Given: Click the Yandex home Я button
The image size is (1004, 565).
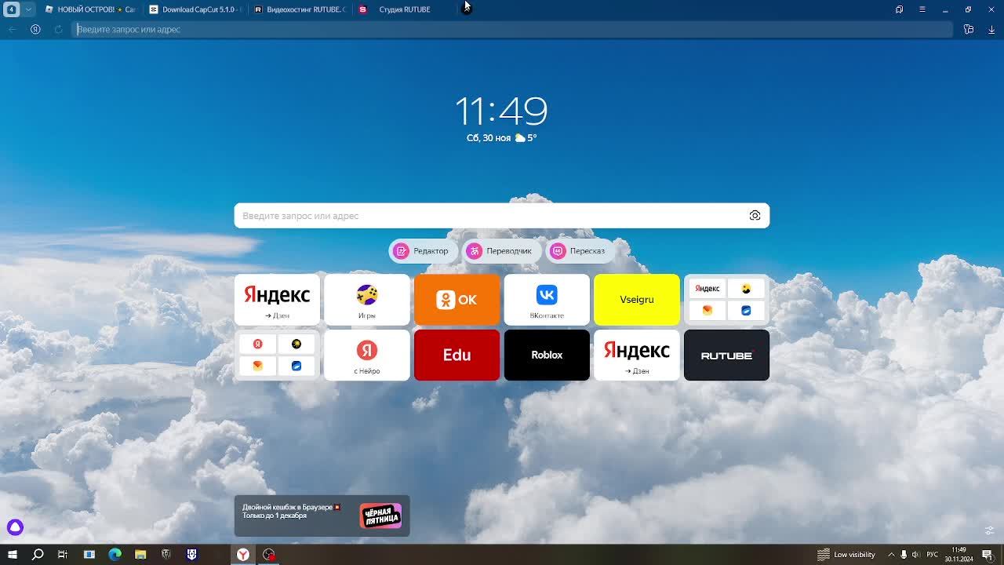Looking at the screenshot, I should 35,29.
